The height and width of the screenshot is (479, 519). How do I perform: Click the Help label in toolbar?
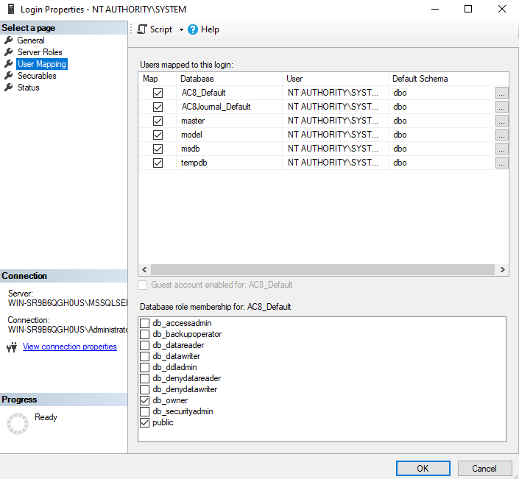point(210,29)
